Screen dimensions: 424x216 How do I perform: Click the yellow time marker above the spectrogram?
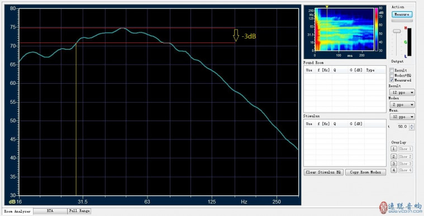[327, 7]
